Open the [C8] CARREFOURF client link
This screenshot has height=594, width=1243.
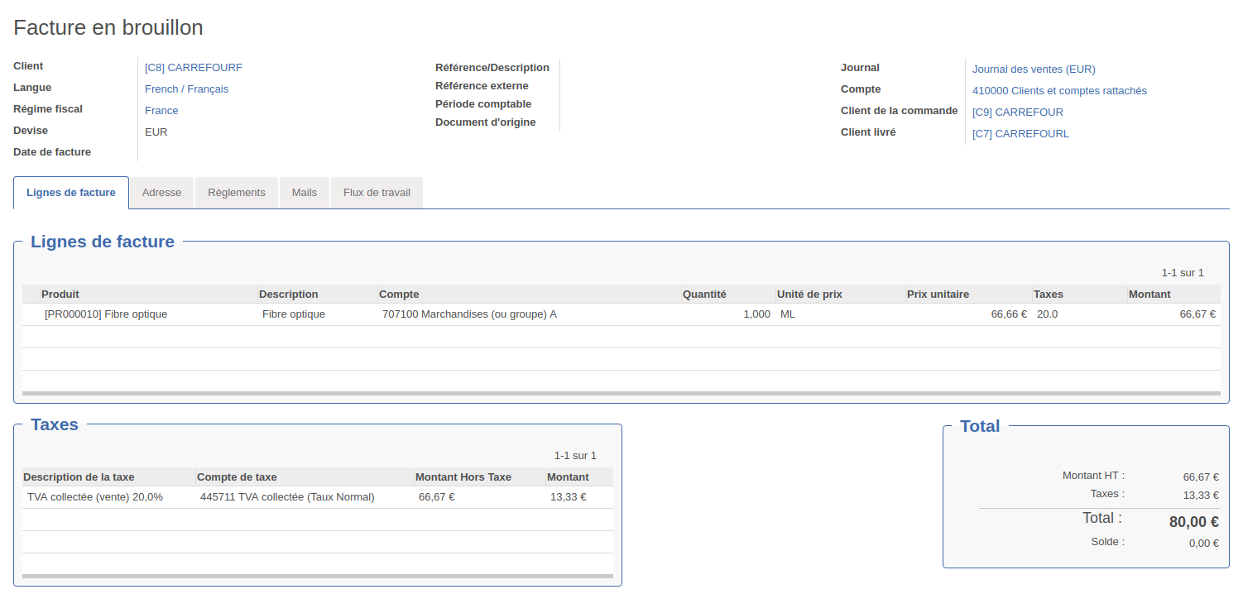pyautogui.click(x=193, y=68)
